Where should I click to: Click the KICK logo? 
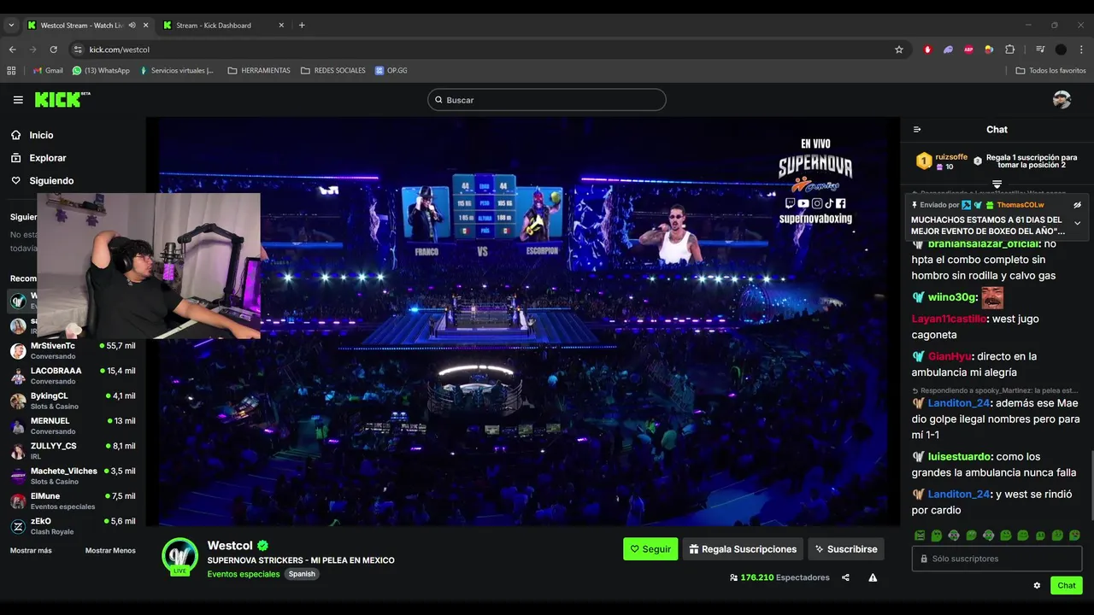point(62,100)
